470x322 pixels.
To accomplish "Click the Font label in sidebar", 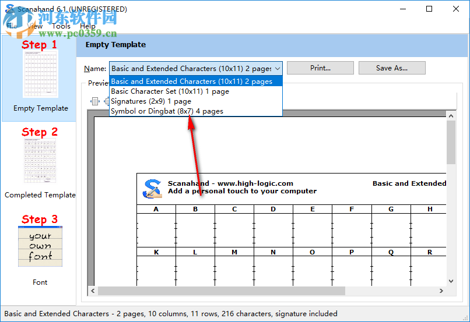I will 40,282.
